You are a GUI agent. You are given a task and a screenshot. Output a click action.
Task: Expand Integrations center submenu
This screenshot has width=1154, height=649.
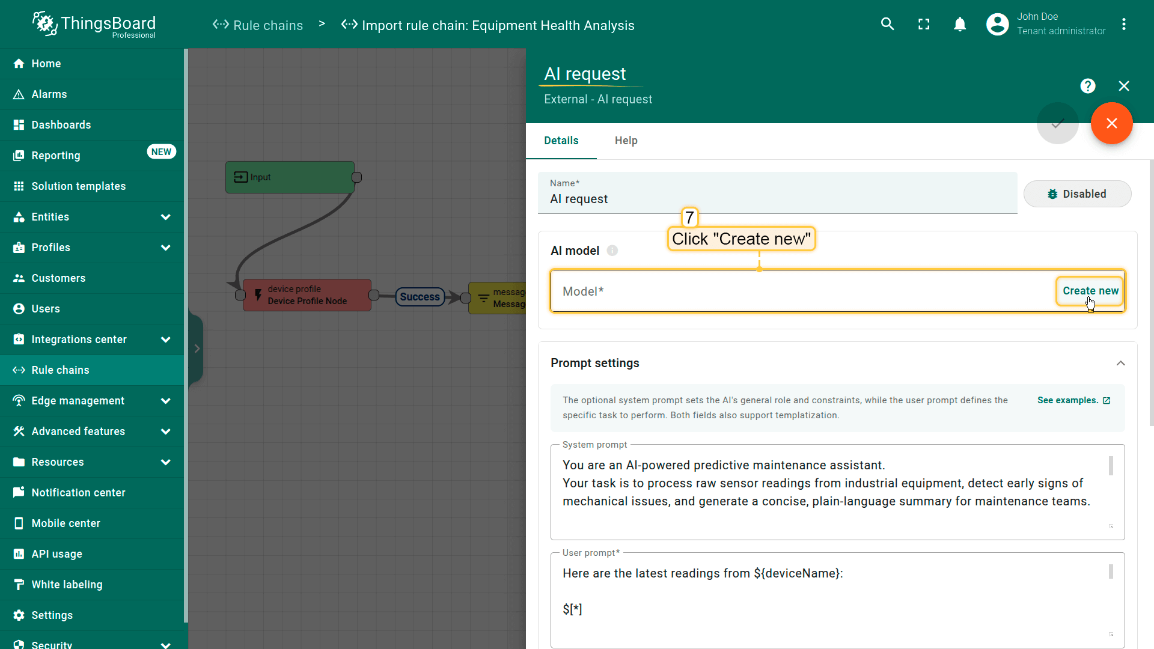[165, 340]
